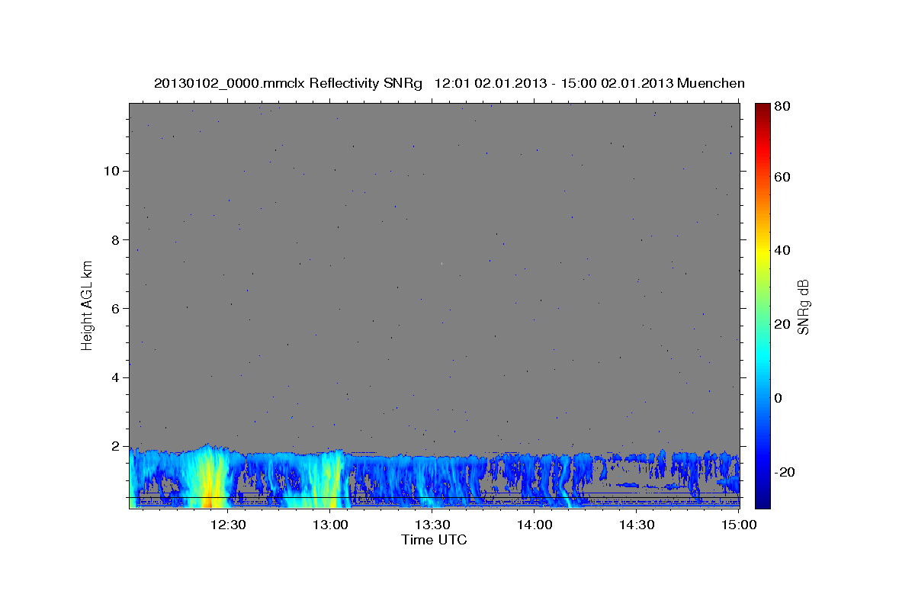The image size is (915, 610).
Task: Click the colorbar value -20
Action: tap(786, 472)
